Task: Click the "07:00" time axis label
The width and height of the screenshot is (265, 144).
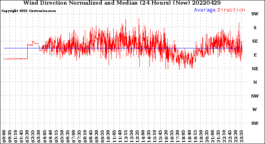Action: click(73, 136)
